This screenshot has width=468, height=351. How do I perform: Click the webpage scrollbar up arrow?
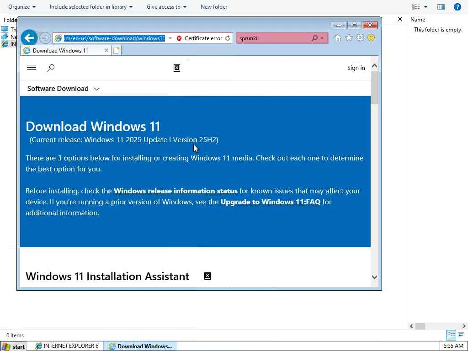tap(374, 66)
